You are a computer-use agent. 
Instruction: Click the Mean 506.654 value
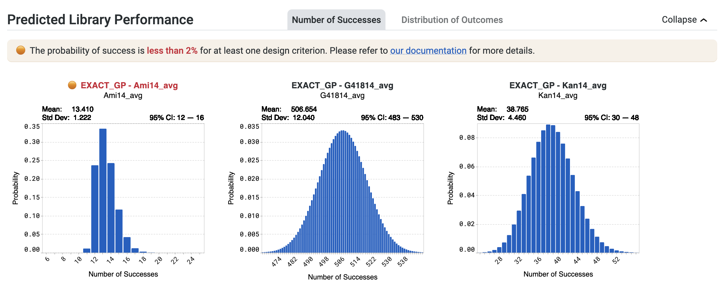[x=304, y=109]
